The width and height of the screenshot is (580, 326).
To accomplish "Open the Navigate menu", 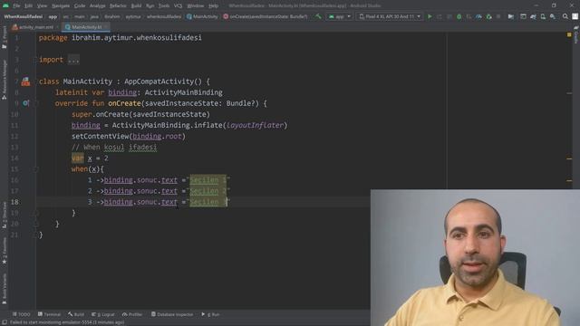I will (x=61, y=6).
